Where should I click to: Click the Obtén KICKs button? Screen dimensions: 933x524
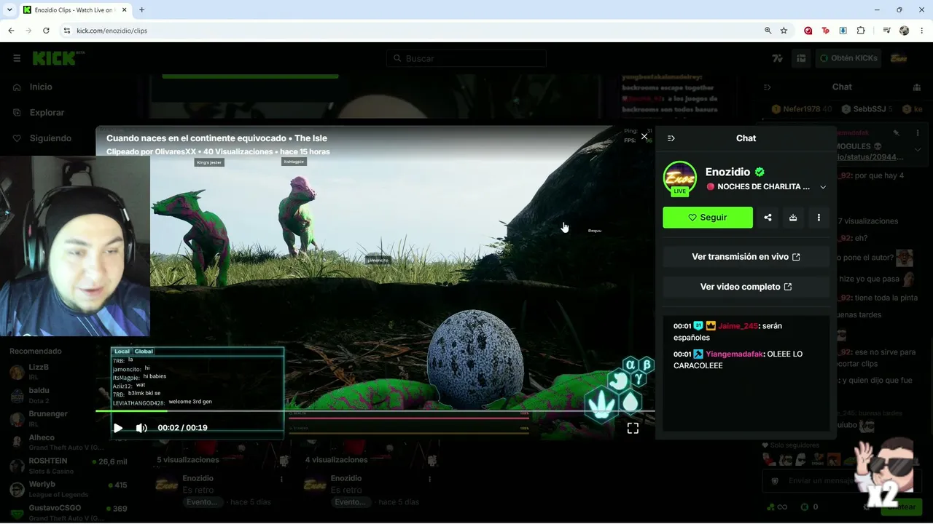coord(848,58)
